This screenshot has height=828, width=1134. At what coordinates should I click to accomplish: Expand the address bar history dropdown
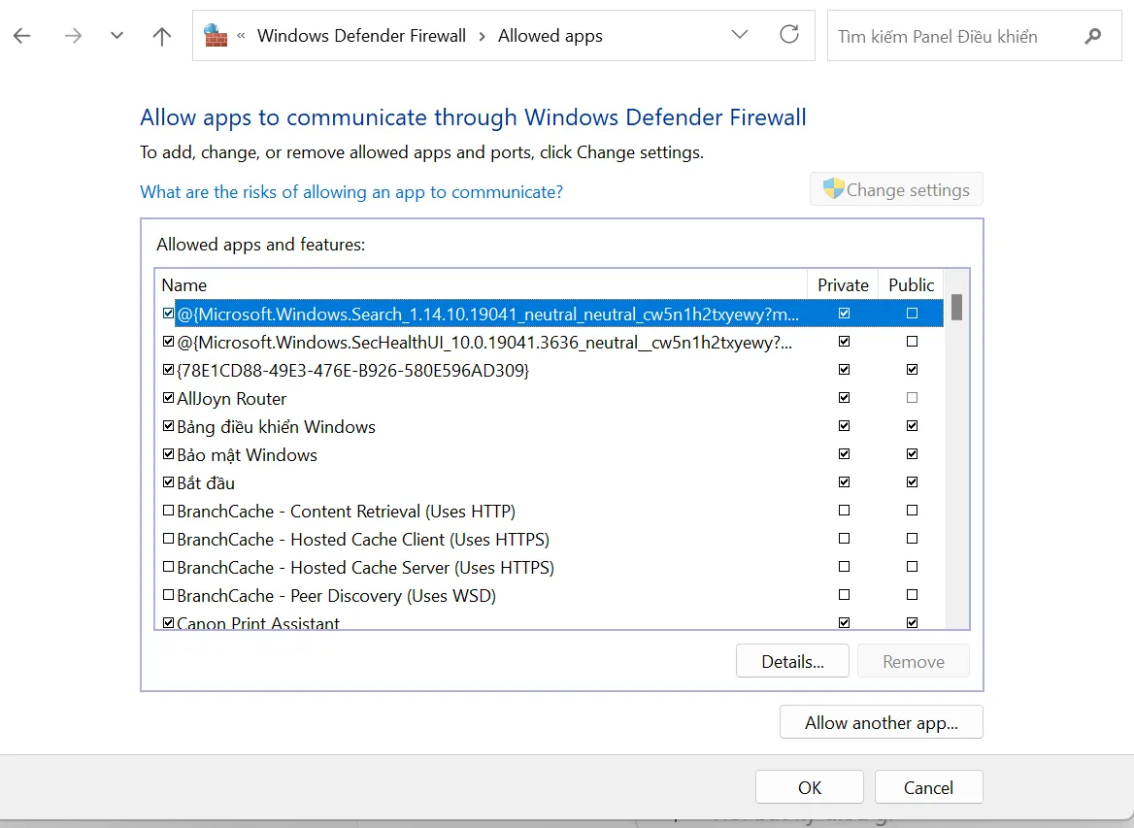[740, 36]
